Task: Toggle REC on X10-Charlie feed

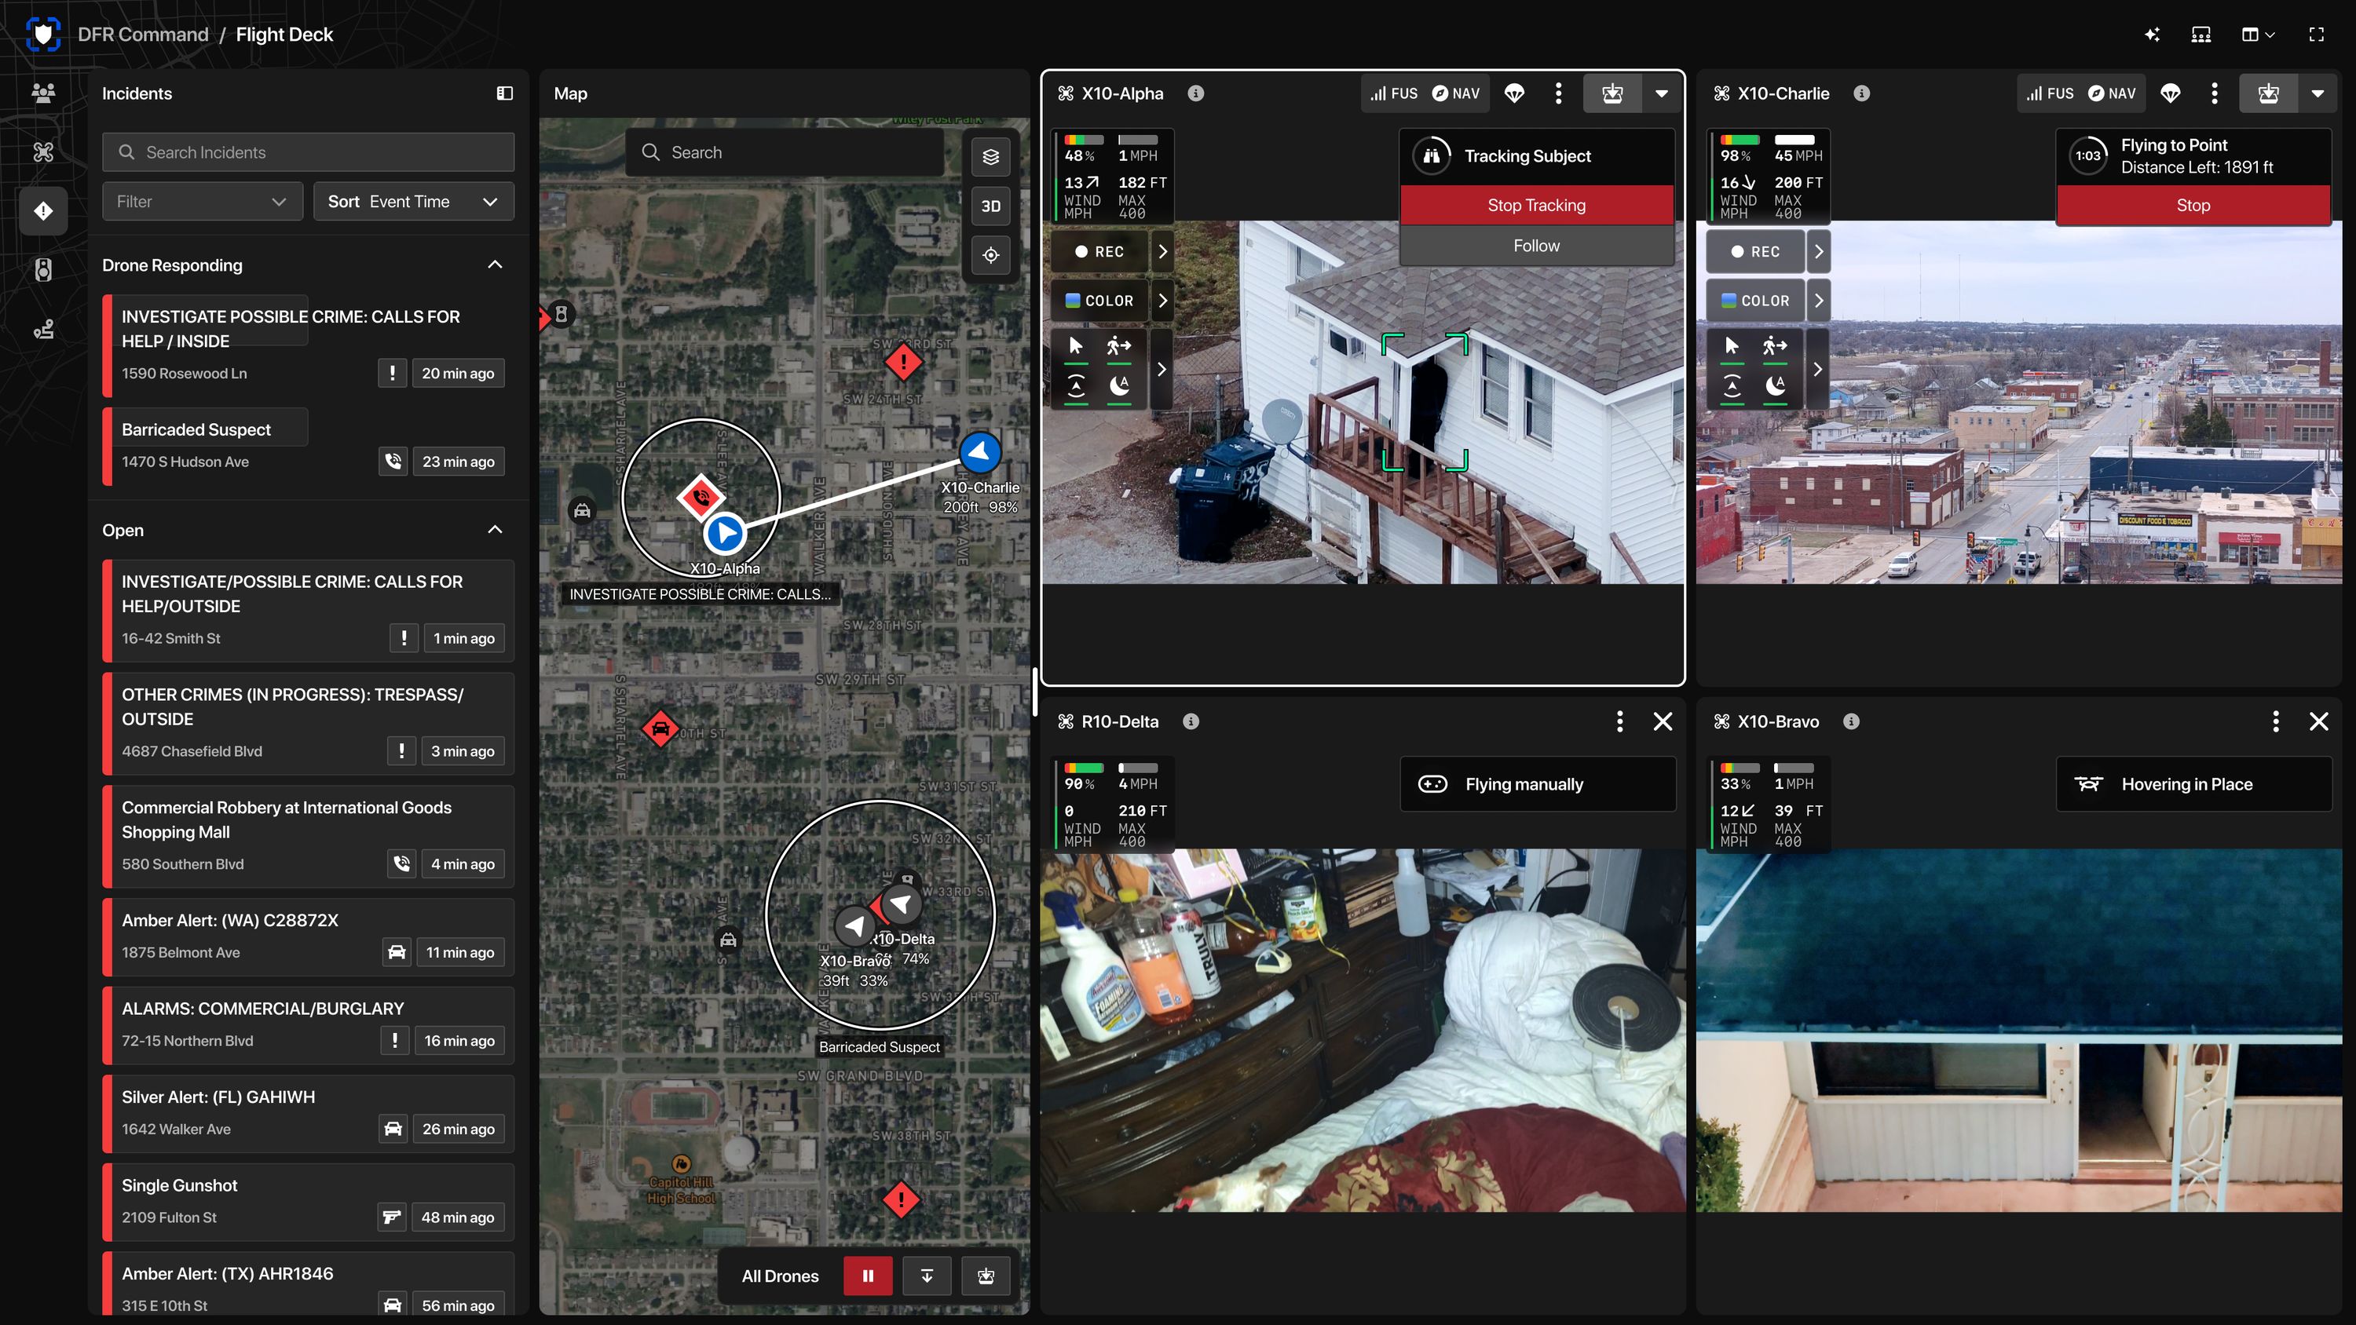Action: (1755, 251)
